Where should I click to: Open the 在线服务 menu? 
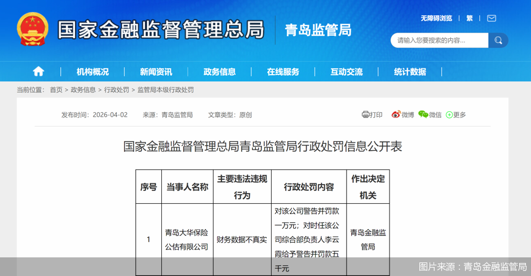click(x=283, y=72)
